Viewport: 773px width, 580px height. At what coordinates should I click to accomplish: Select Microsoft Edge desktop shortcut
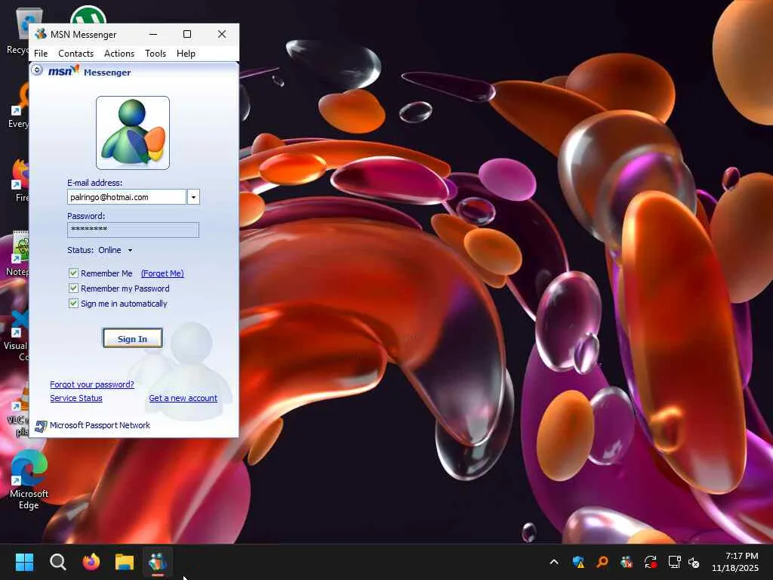click(x=29, y=480)
